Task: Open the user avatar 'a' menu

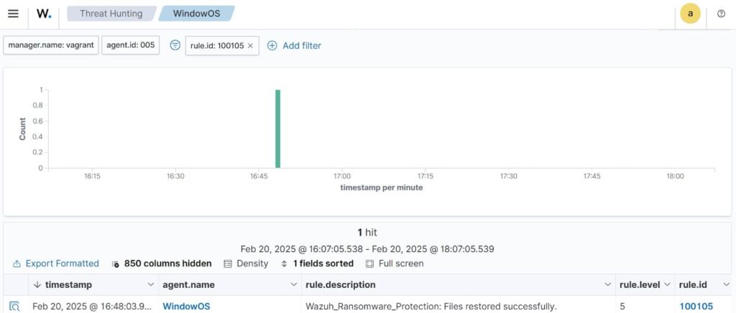Action: click(x=690, y=14)
